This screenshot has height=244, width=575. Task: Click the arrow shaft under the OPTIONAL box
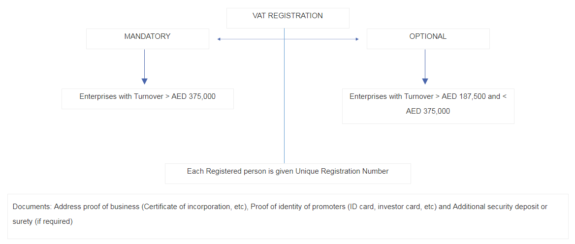(x=425, y=63)
